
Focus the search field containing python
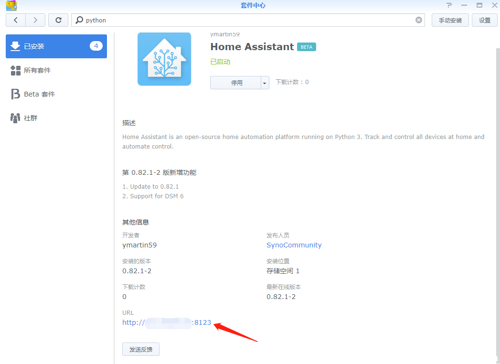pos(248,20)
